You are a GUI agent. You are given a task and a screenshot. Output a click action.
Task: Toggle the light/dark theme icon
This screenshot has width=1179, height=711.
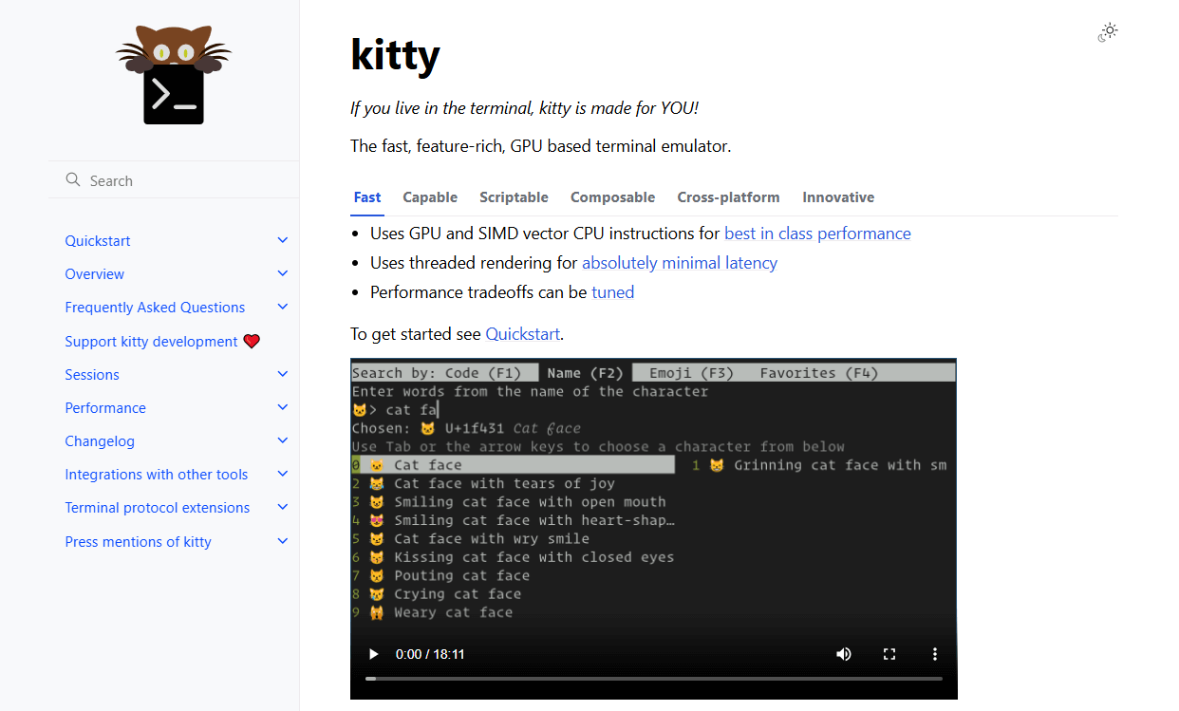point(1108,31)
